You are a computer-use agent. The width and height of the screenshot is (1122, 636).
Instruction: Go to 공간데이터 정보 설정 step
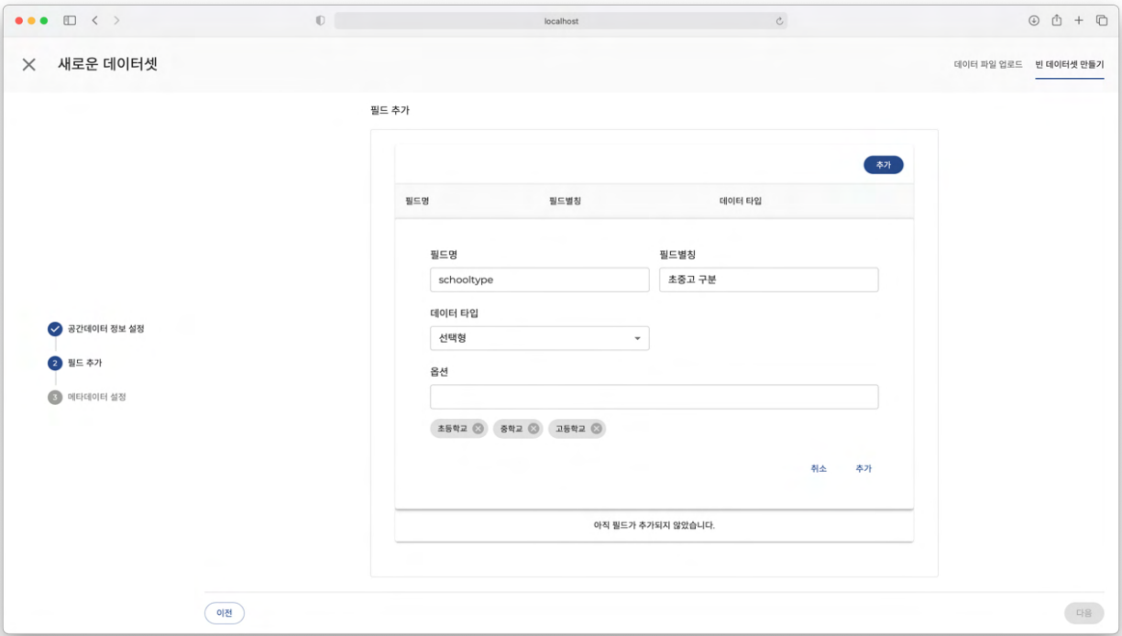pyautogui.click(x=105, y=329)
